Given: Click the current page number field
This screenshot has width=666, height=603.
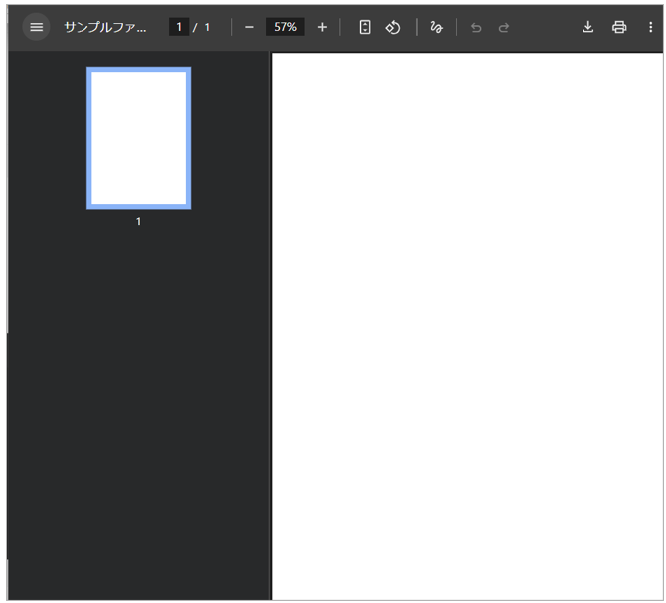Looking at the screenshot, I should point(179,27).
